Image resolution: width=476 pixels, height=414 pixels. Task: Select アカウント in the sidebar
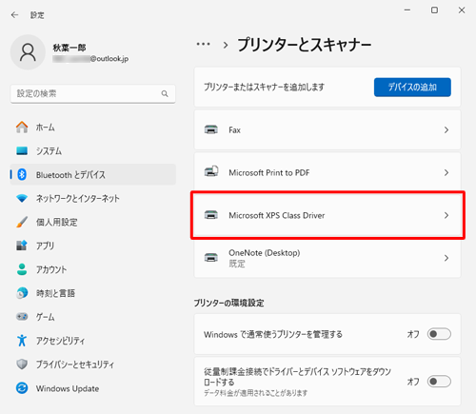click(x=93, y=269)
